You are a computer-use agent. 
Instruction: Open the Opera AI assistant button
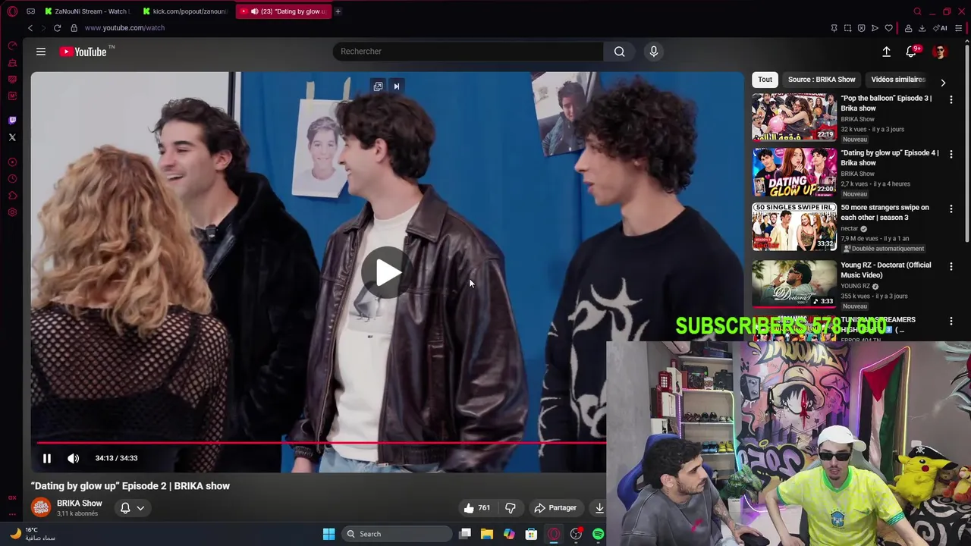click(x=941, y=28)
